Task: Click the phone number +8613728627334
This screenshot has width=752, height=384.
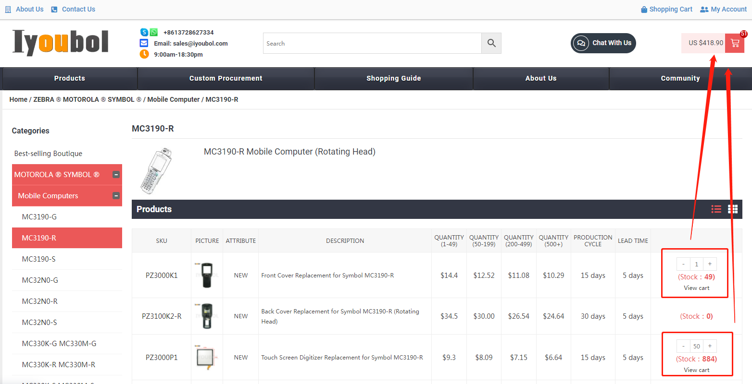Action: pos(188,32)
